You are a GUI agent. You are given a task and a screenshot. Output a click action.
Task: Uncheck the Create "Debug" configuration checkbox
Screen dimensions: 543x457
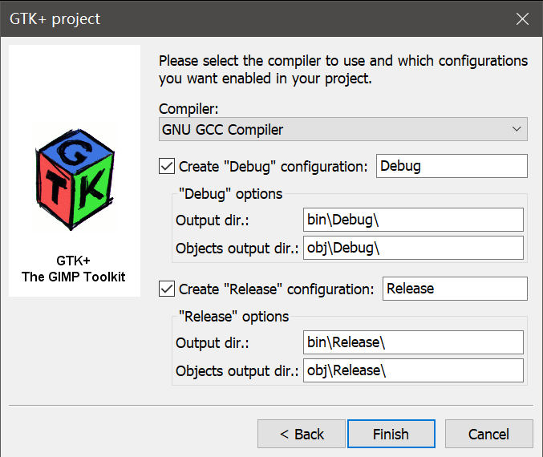pos(167,167)
